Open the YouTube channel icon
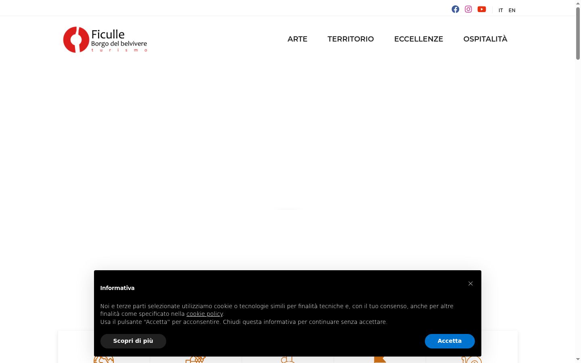581x363 pixels. tap(482, 9)
